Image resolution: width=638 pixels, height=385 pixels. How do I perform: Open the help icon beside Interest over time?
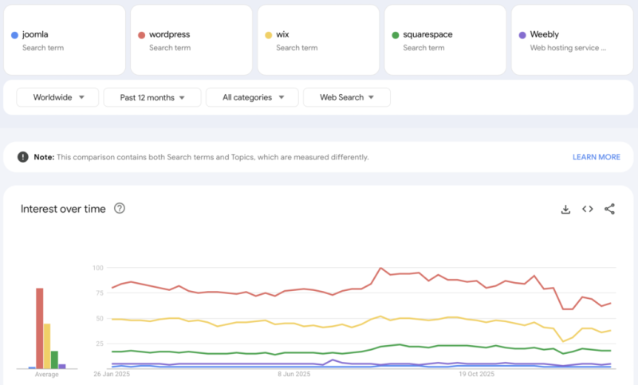(x=119, y=209)
